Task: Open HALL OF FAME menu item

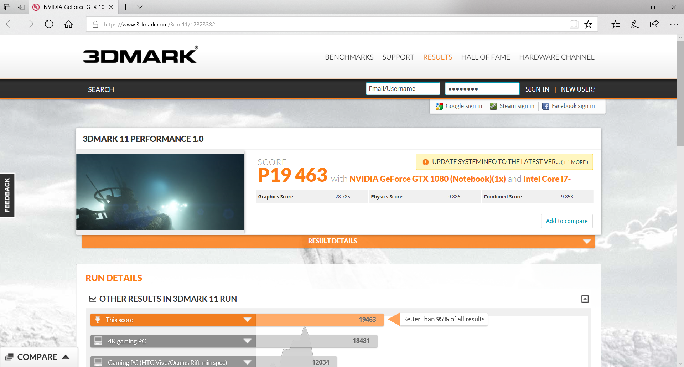Action: [486, 57]
